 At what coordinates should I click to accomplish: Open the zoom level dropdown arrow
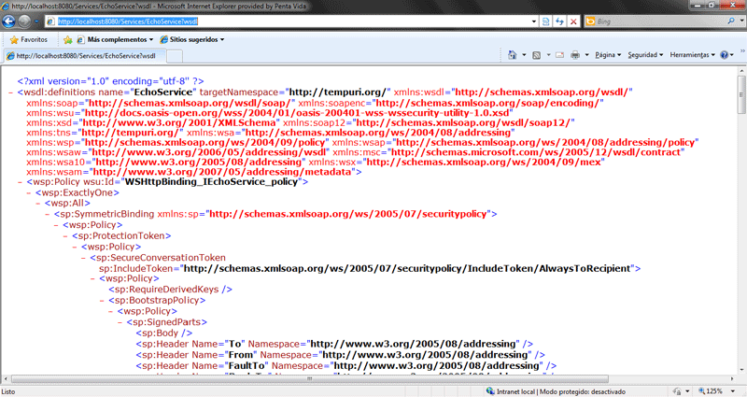click(x=733, y=391)
